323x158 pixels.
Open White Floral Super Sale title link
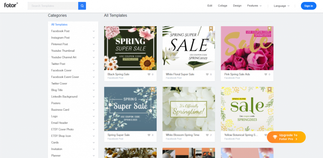[180, 74]
